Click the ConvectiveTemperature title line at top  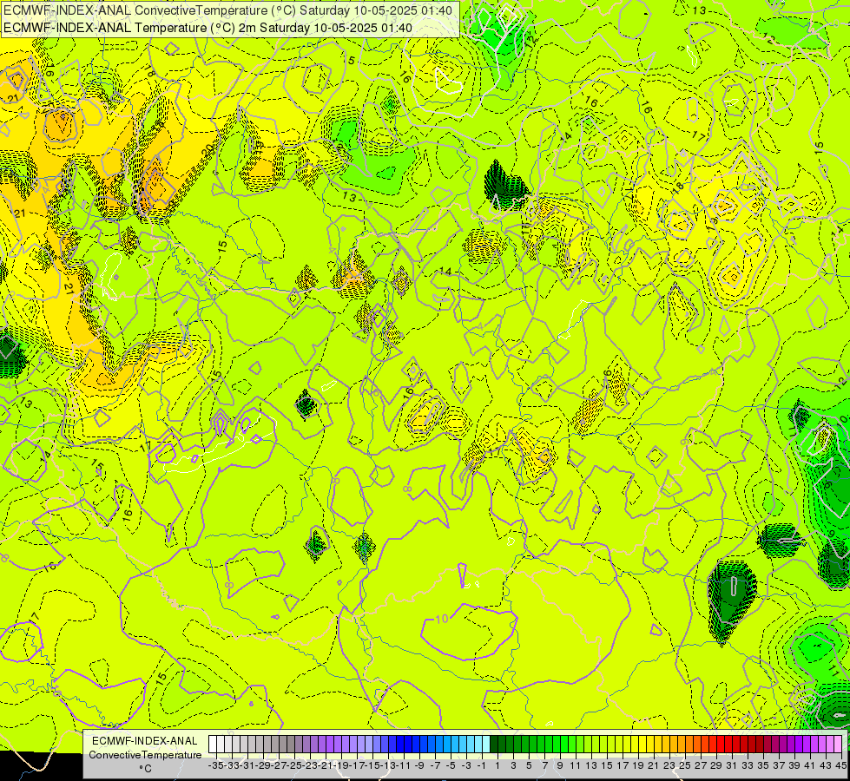click(x=227, y=10)
